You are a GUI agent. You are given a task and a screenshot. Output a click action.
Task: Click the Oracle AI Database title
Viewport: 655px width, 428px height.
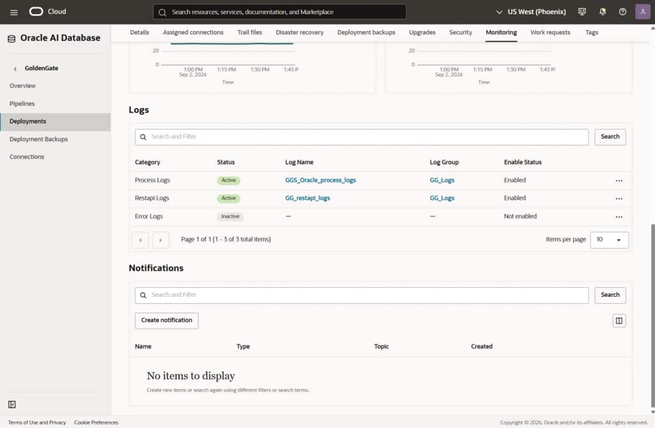coord(60,38)
